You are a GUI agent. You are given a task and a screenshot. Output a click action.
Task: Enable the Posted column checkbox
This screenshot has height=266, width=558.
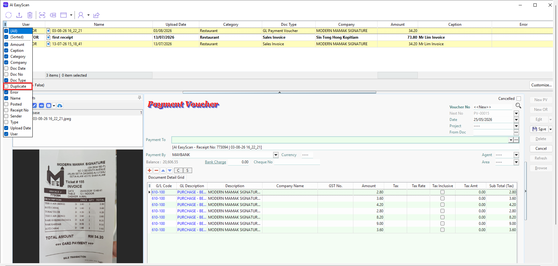(6, 104)
